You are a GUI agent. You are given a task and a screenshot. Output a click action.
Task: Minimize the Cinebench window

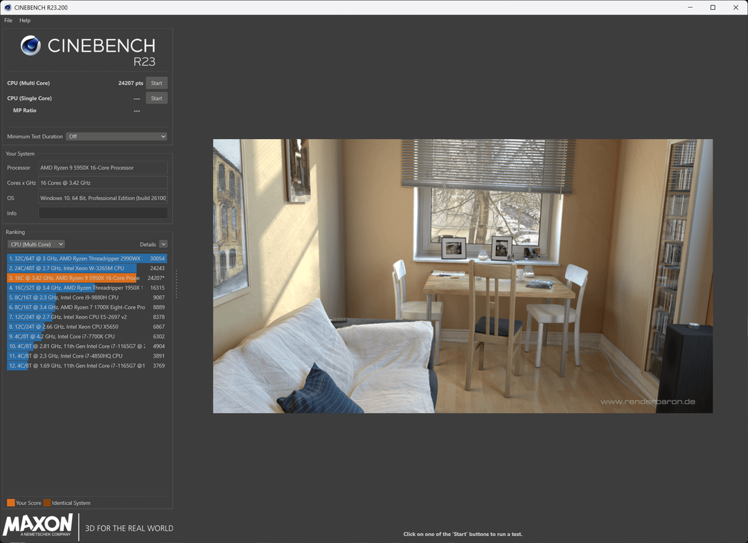(690, 7)
